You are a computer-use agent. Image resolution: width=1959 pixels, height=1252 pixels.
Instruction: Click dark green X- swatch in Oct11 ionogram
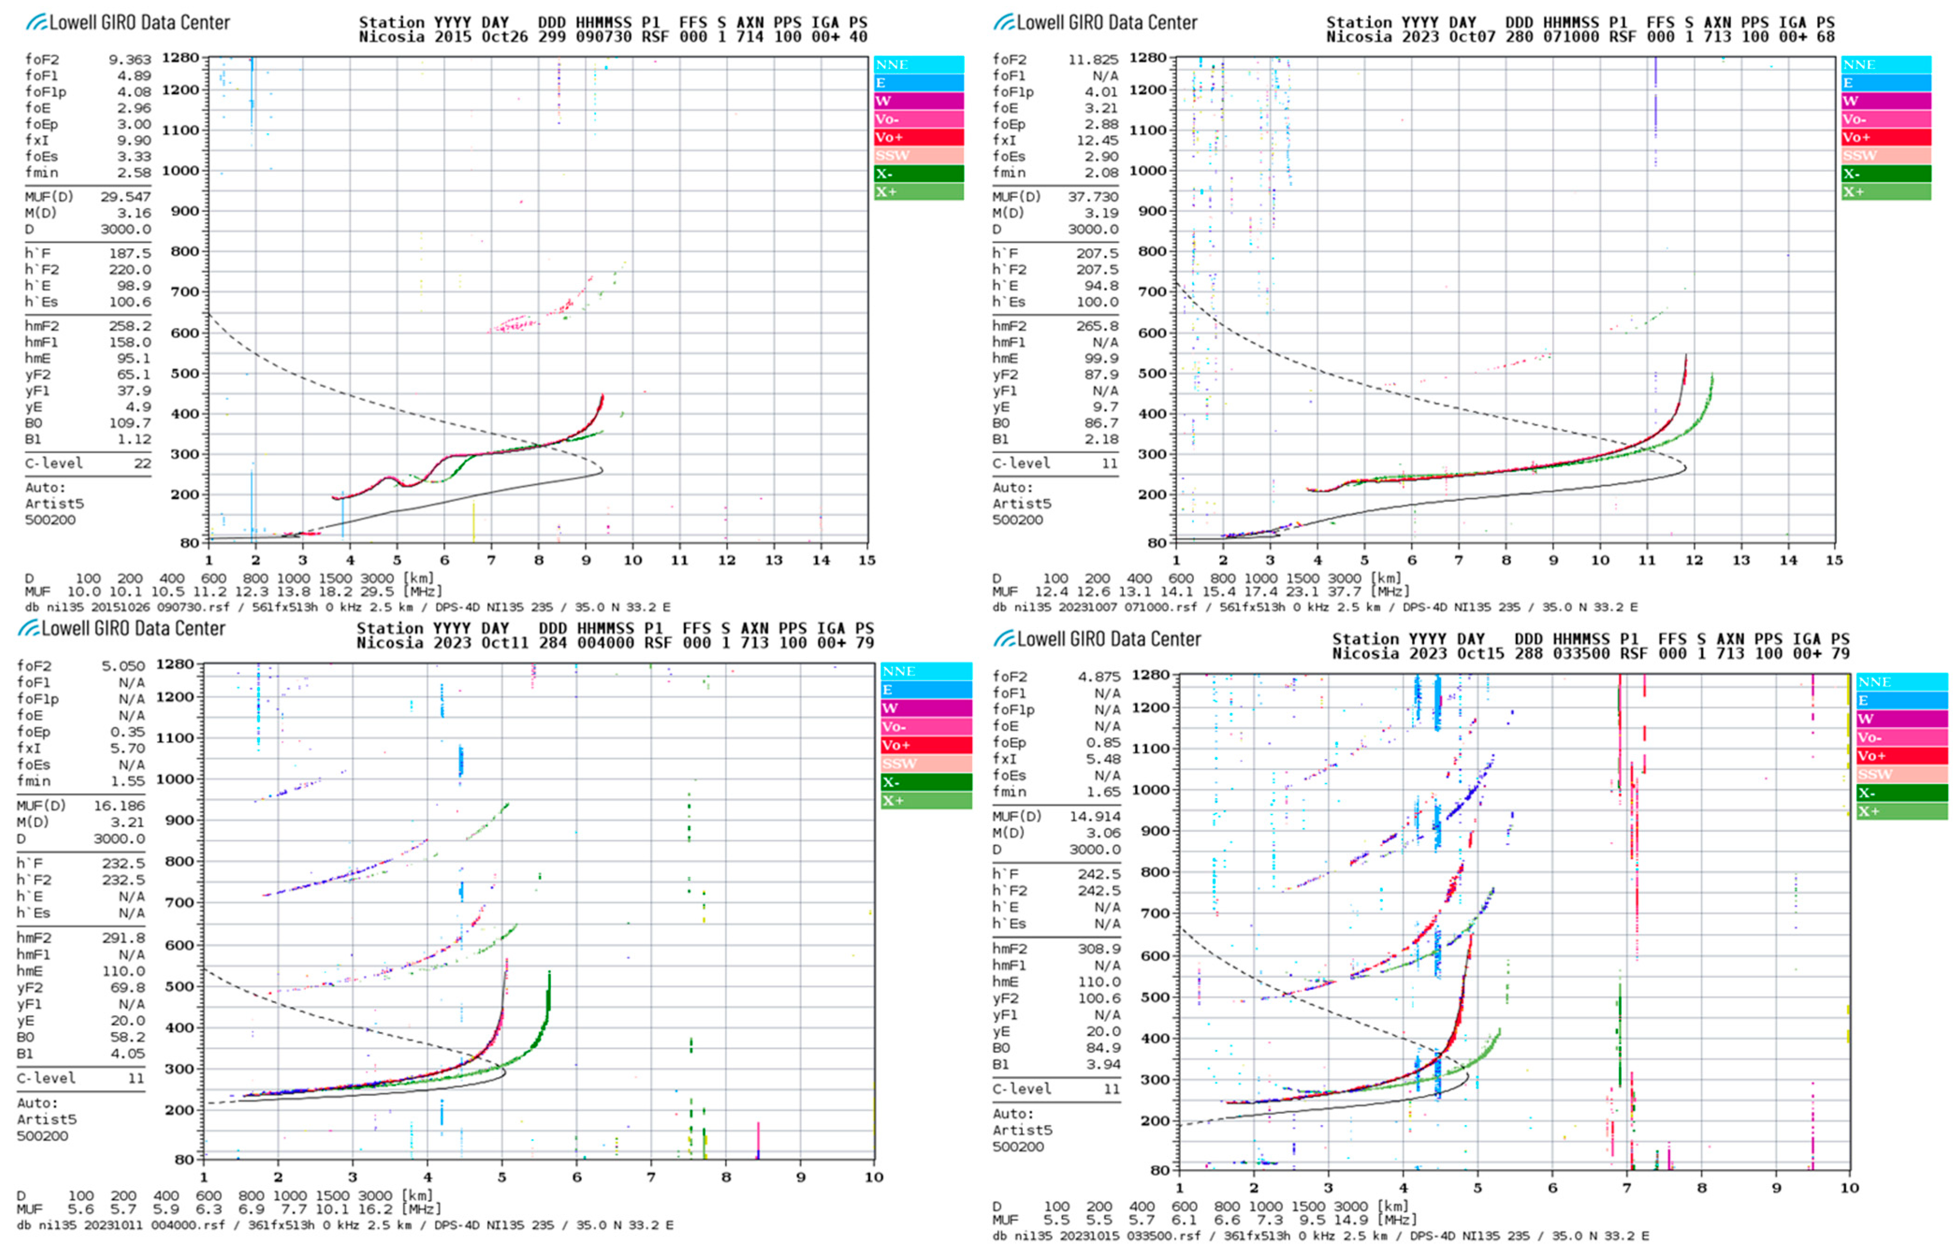(x=926, y=783)
